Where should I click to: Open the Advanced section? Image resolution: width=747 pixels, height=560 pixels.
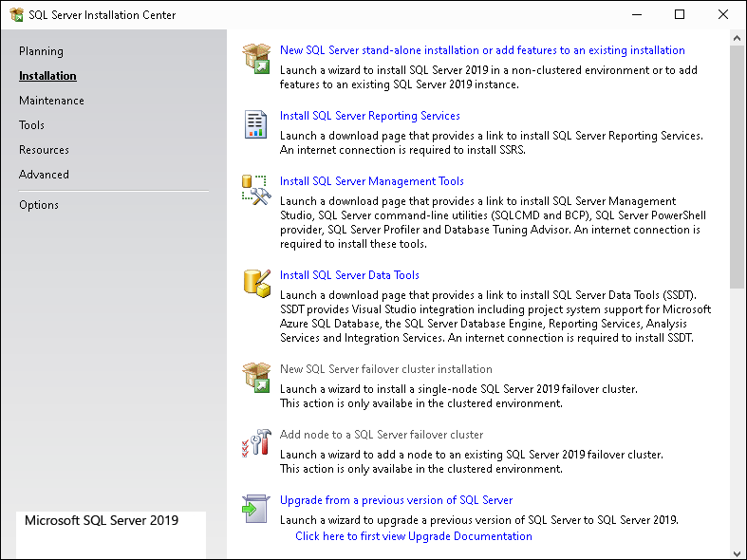44,175
